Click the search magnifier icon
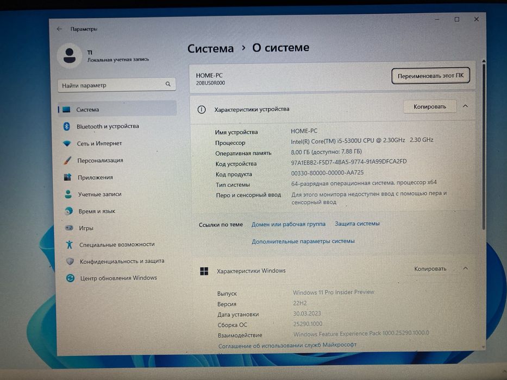The image size is (507, 380). (x=168, y=84)
